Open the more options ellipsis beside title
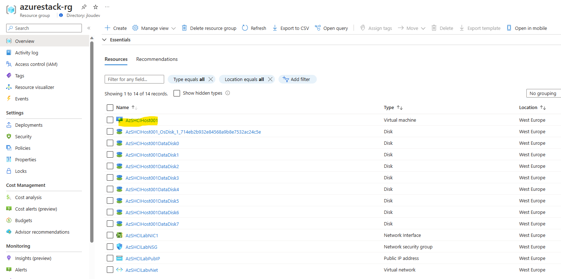Viewport: 561px width, 279px height. [x=107, y=7]
